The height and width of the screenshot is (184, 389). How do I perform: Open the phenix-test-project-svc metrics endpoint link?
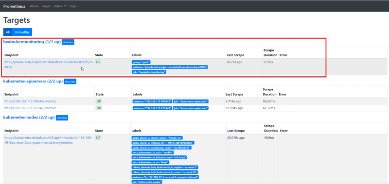coord(49,65)
